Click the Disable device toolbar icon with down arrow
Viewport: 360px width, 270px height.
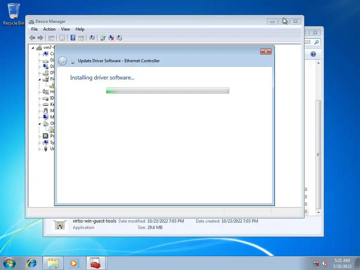119,38
